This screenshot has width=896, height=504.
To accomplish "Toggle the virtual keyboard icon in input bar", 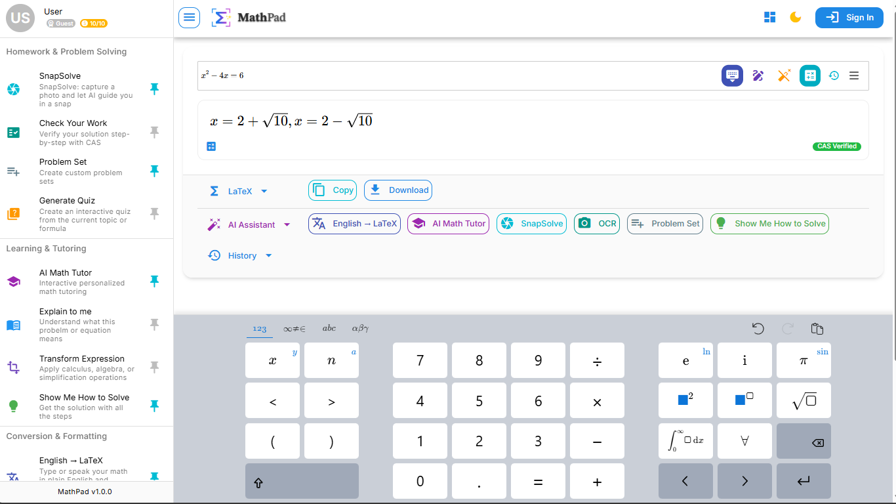I will 733,75.
